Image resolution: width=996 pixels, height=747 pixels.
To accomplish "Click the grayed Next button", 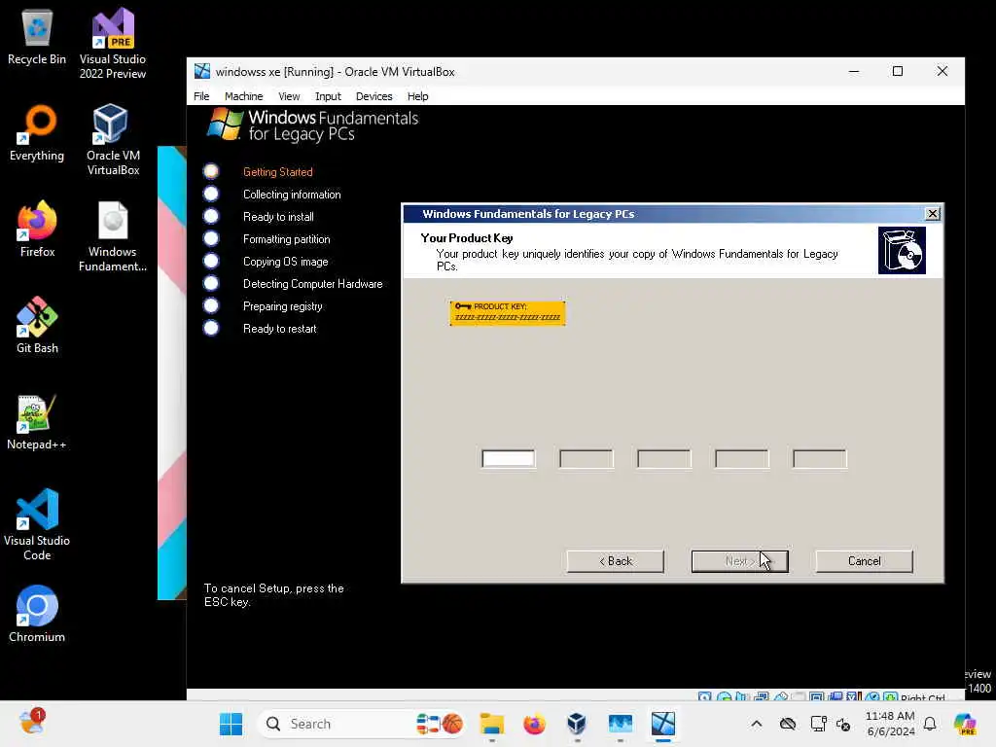I will click(x=739, y=561).
